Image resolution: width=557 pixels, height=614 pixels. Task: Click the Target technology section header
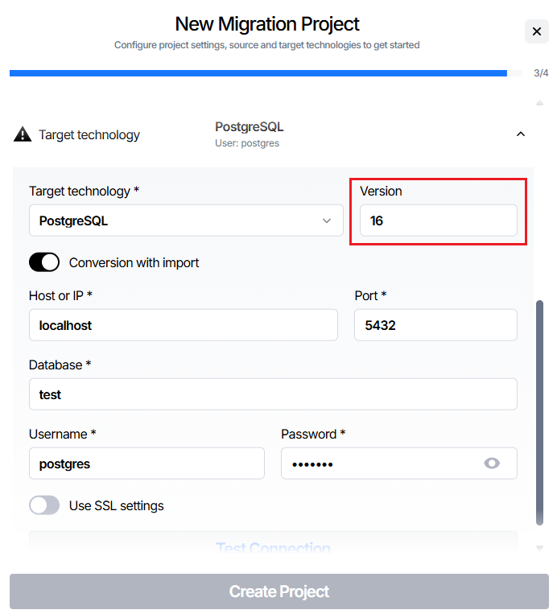(89, 134)
